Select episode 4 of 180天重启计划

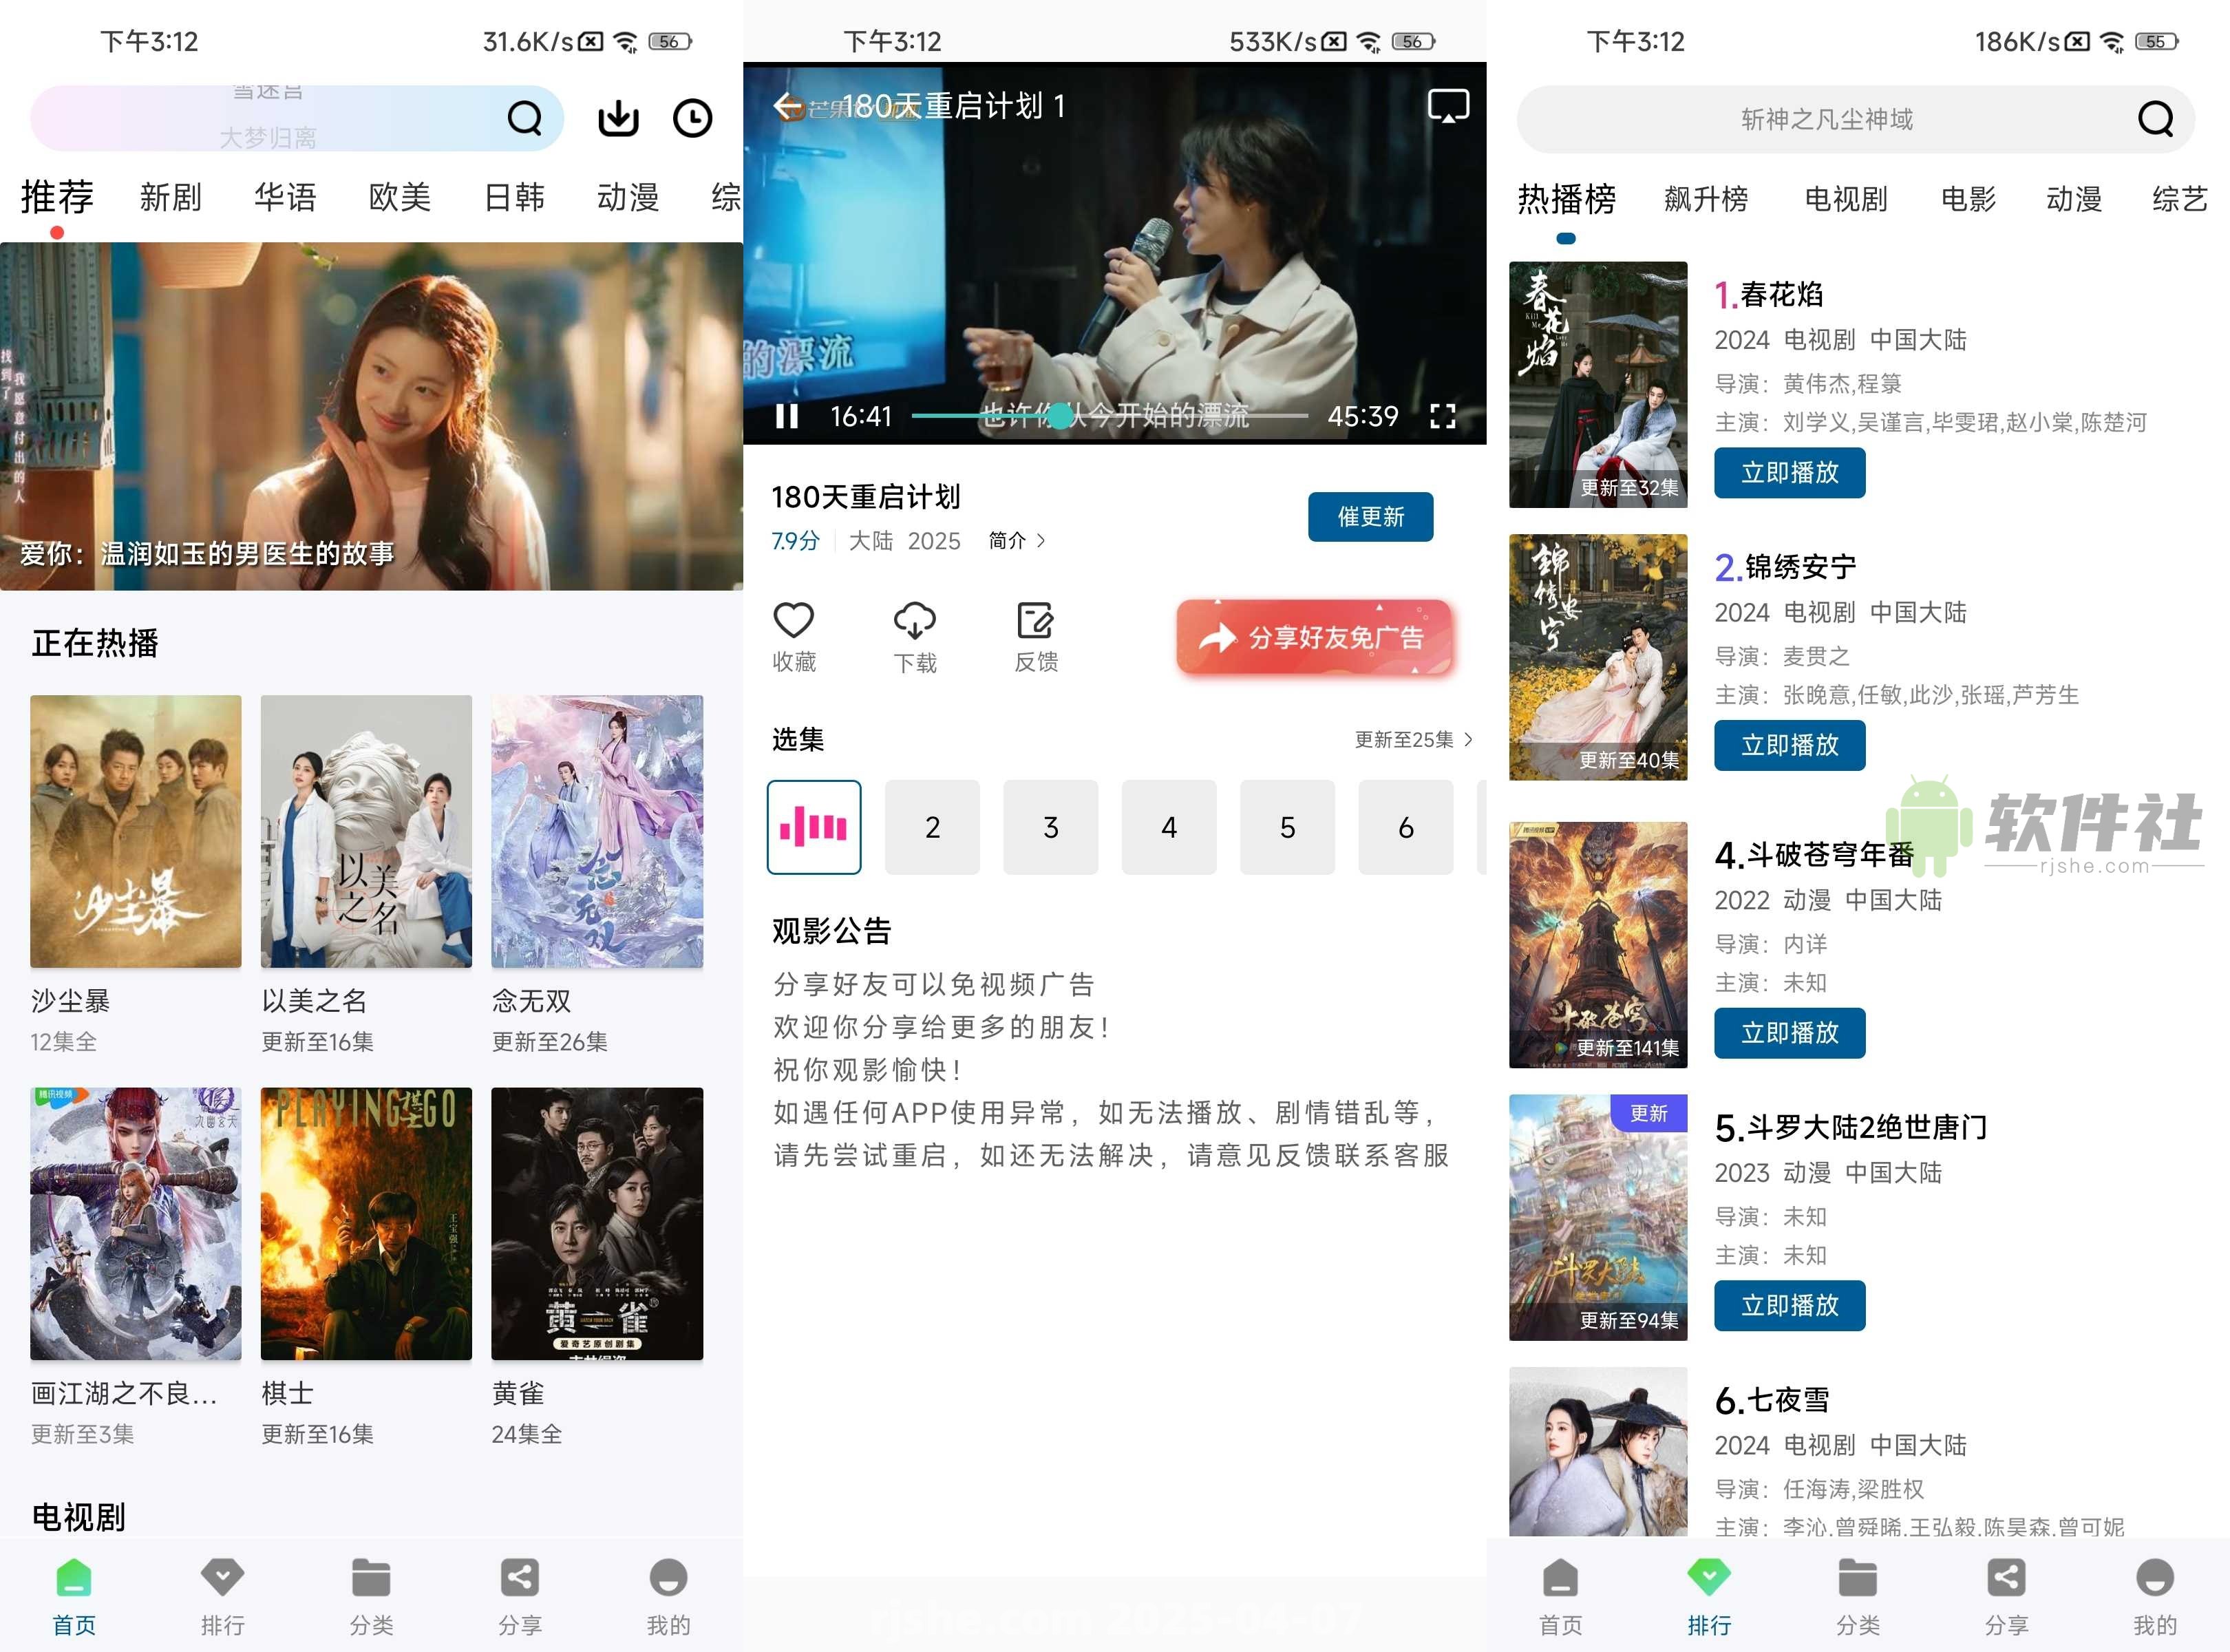click(1169, 827)
